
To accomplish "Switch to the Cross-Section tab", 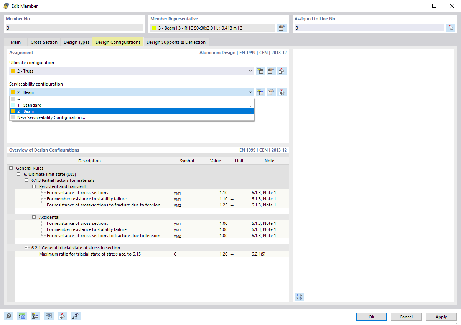I will pos(44,42).
